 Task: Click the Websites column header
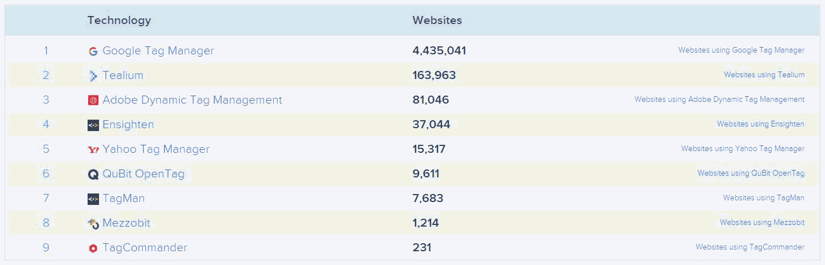tap(437, 21)
